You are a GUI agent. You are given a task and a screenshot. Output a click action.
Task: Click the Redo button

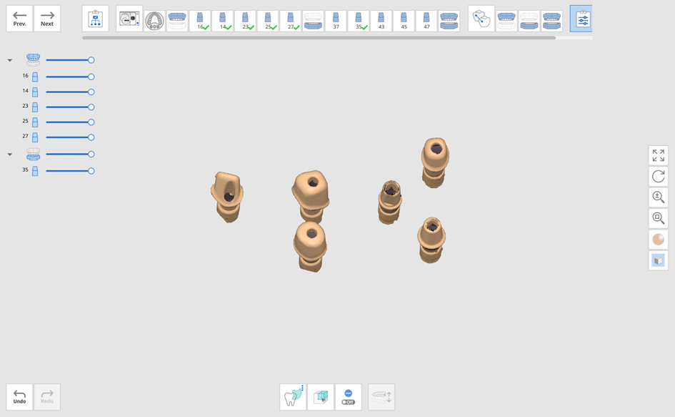47,397
